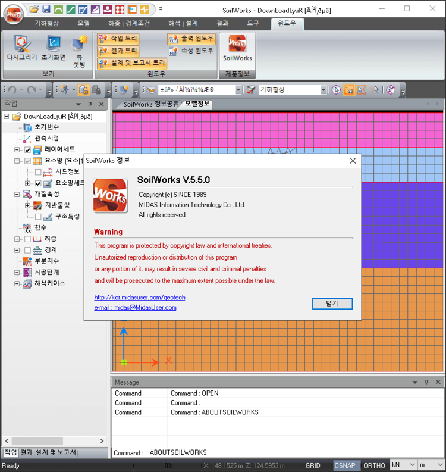The image size is (446, 472).
Task: Expand the 시공단계 tree node
Action: (17, 273)
